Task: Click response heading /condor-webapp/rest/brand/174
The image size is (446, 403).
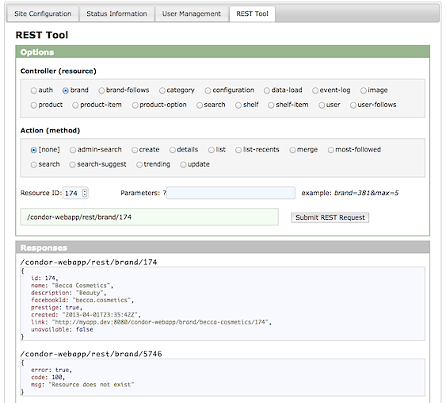Action: [89, 262]
